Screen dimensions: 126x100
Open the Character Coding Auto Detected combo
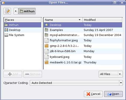point(76,83)
